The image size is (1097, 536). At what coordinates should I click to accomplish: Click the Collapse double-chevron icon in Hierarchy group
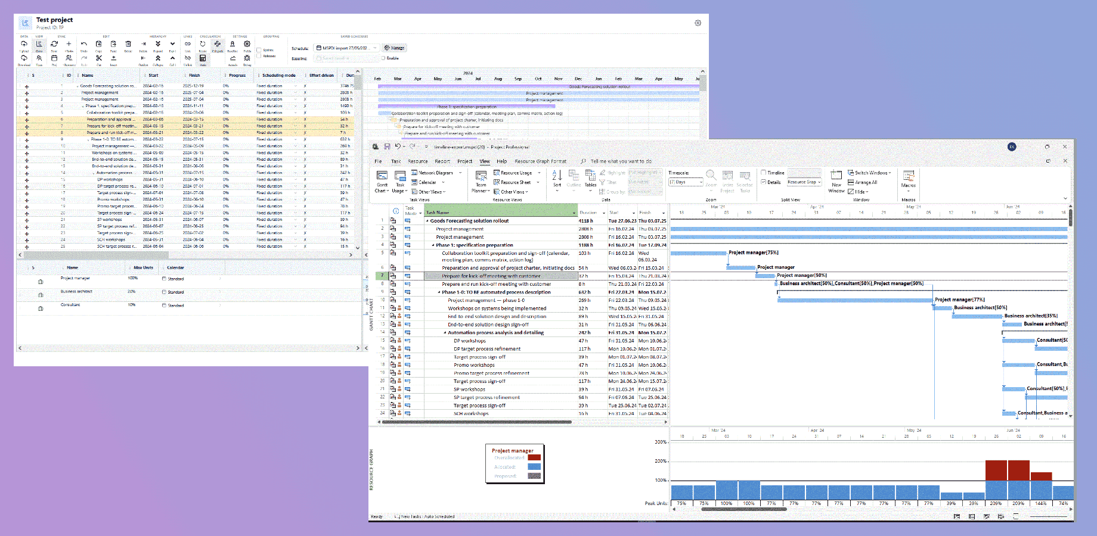pyautogui.click(x=158, y=58)
